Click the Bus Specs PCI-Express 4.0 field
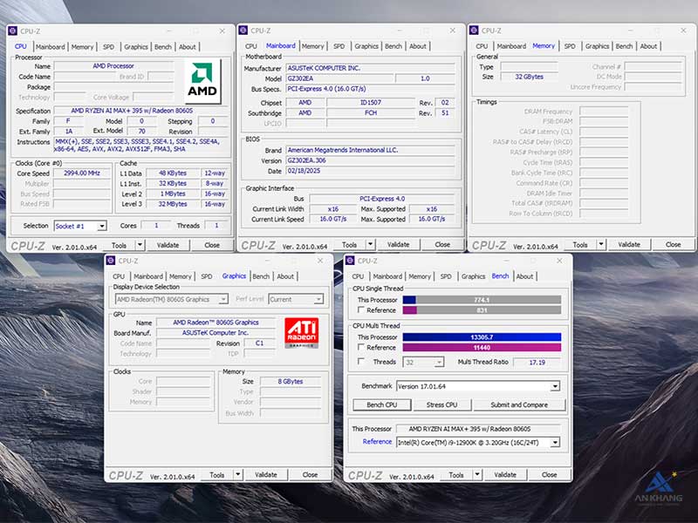698x523 pixels. click(370, 89)
